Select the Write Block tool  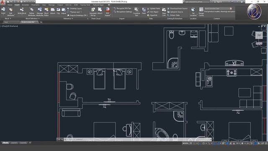tap(22, 10)
